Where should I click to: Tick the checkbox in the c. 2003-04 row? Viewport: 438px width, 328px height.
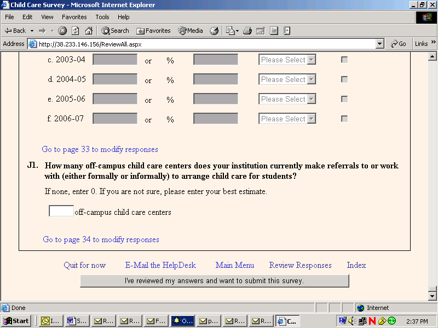pos(344,60)
